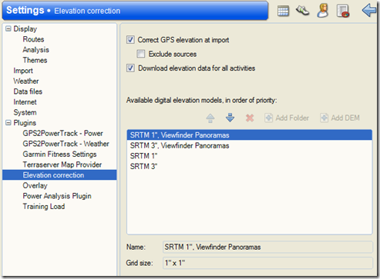The width and height of the screenshot is (380, 279).
Task: Move selected elevation model down
Action: 230,118
